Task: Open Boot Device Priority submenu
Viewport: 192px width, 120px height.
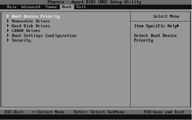Action: click(36, 16)
